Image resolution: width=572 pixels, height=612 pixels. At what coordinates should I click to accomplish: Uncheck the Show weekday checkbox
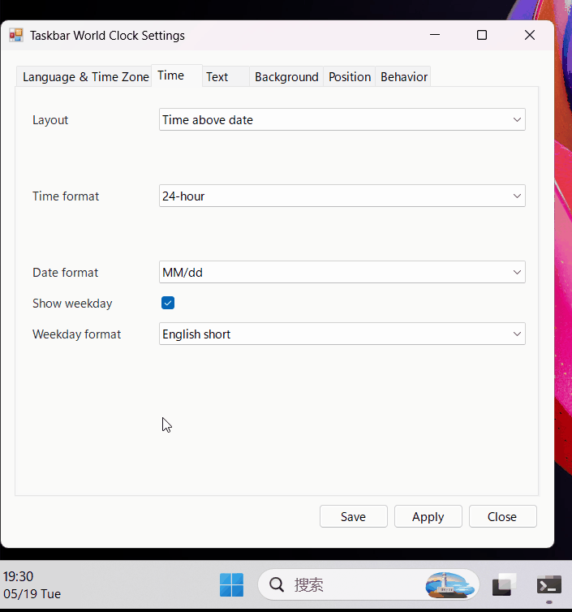168,303
